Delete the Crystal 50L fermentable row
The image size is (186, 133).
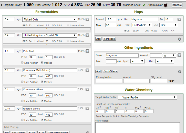87,35
